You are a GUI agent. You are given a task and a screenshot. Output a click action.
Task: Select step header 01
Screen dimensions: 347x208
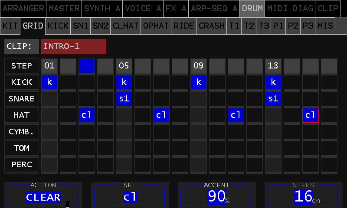(x=49, y=65)
